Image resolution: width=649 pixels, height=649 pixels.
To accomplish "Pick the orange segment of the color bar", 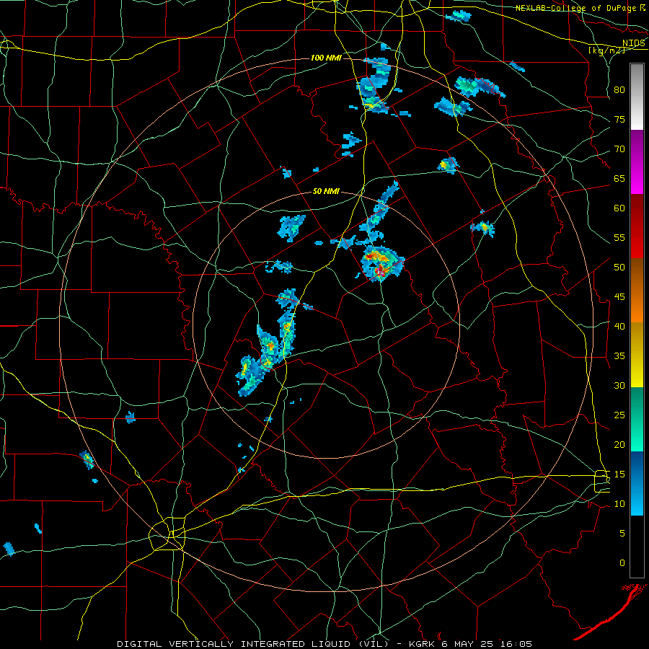I will click(x=637, y=290).
